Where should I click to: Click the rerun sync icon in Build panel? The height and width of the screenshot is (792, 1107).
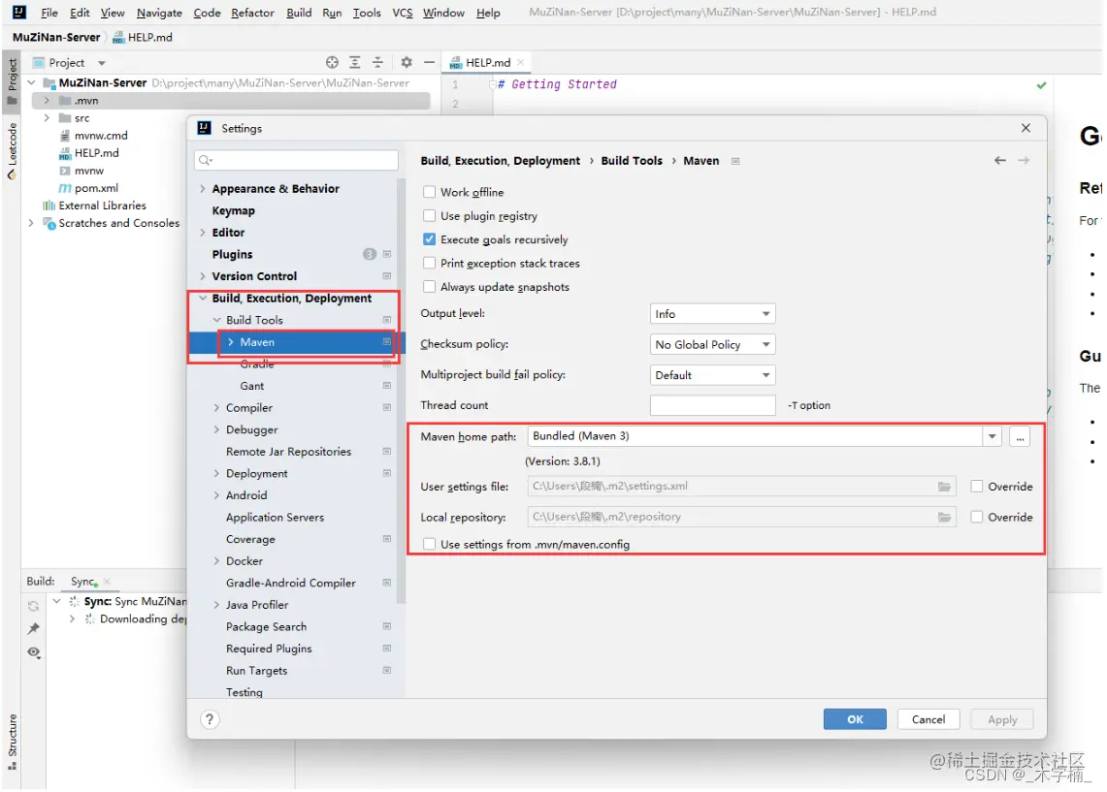pos(33,606)
